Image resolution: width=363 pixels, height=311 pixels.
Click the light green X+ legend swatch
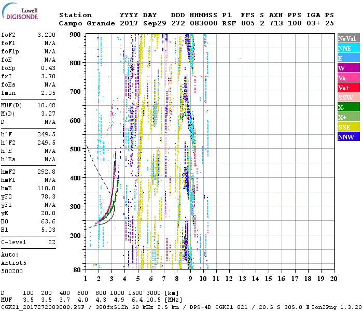pyautogui.click(x=348, y=117)
